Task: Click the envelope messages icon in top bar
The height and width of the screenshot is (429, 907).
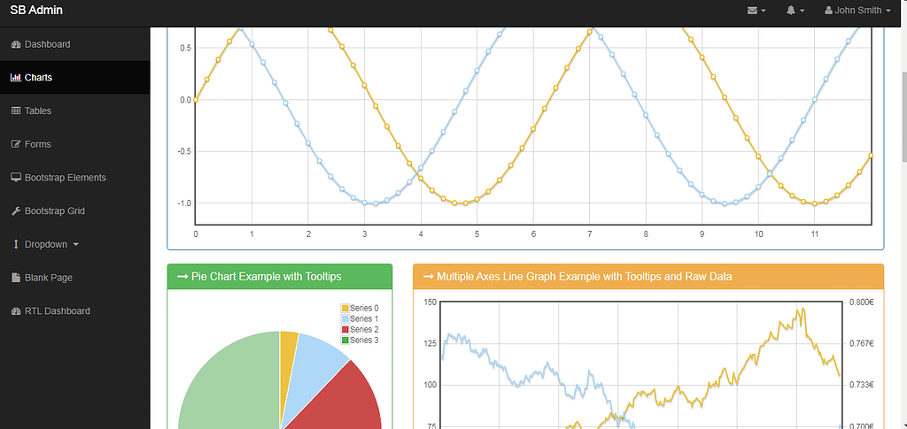Action: click(753, 11)
